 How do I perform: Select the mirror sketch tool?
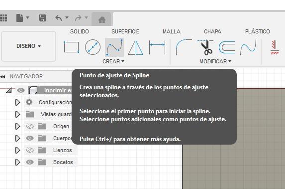pos(136,47)
